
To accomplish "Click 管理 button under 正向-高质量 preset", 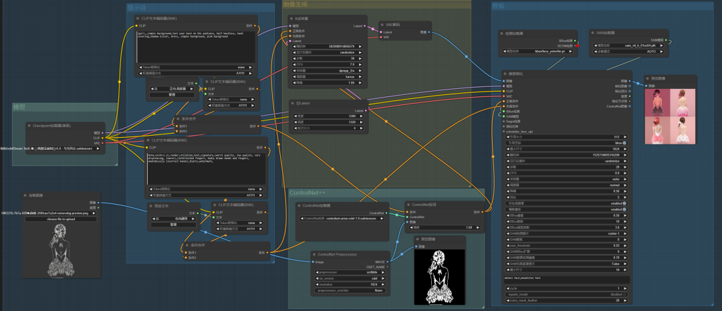I will [172, 94].
